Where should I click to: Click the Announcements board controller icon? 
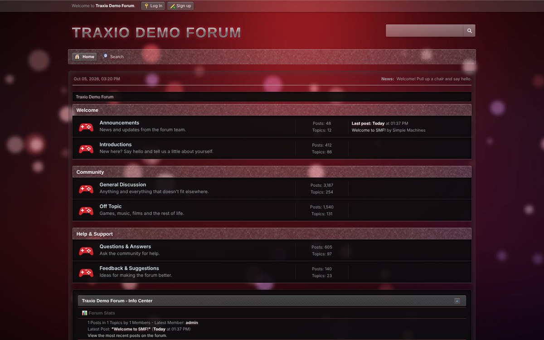click(86, 127)
